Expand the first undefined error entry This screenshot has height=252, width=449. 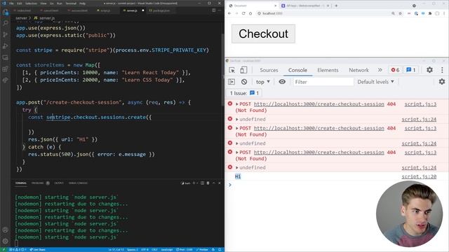pos(237,119)
